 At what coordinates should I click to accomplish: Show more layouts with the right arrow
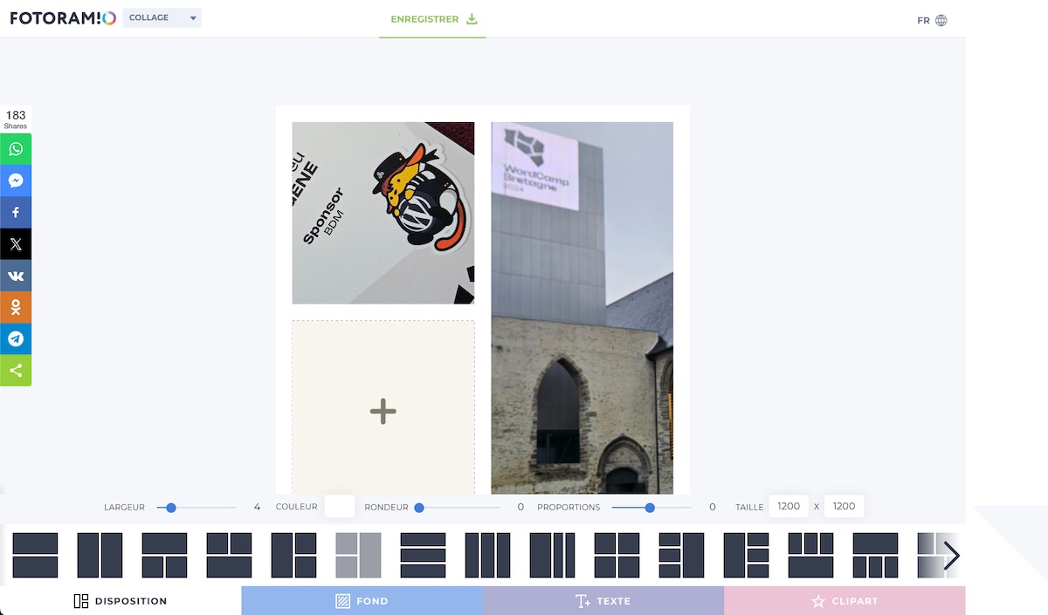tap(951, 556)
